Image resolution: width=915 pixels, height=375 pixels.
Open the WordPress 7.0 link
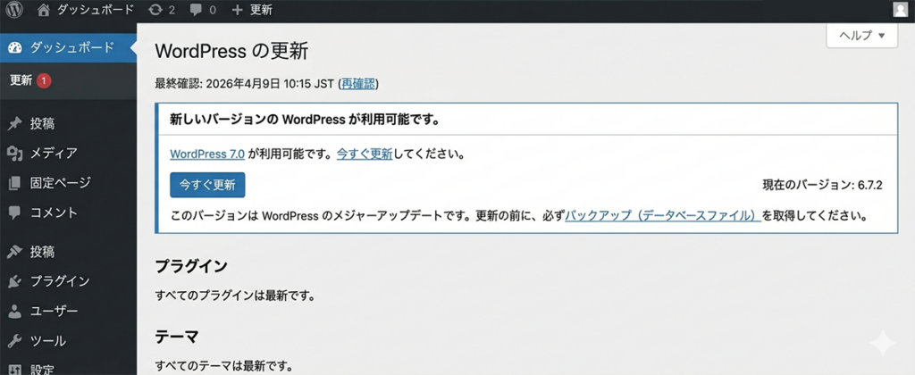[207, 154]
